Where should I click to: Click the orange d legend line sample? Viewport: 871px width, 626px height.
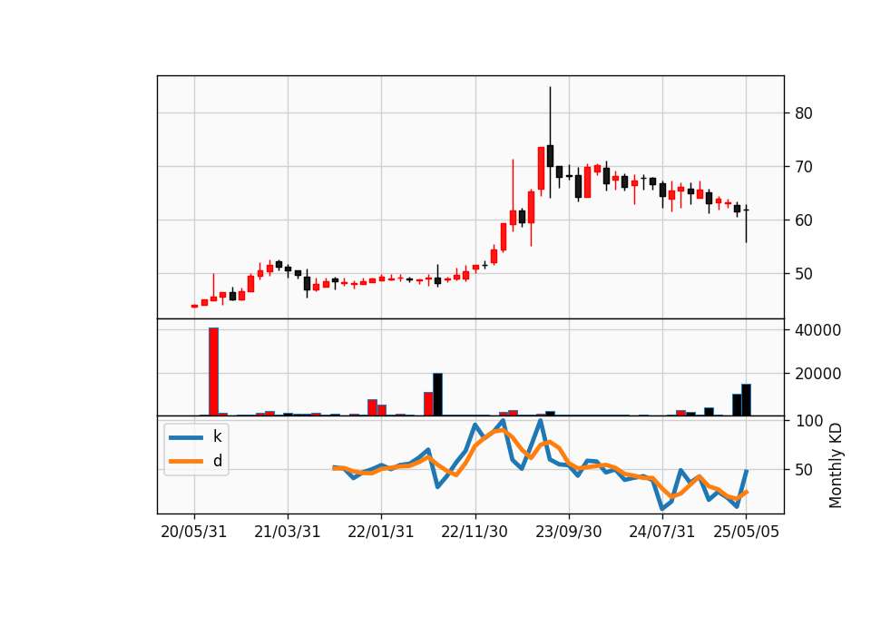186,461
